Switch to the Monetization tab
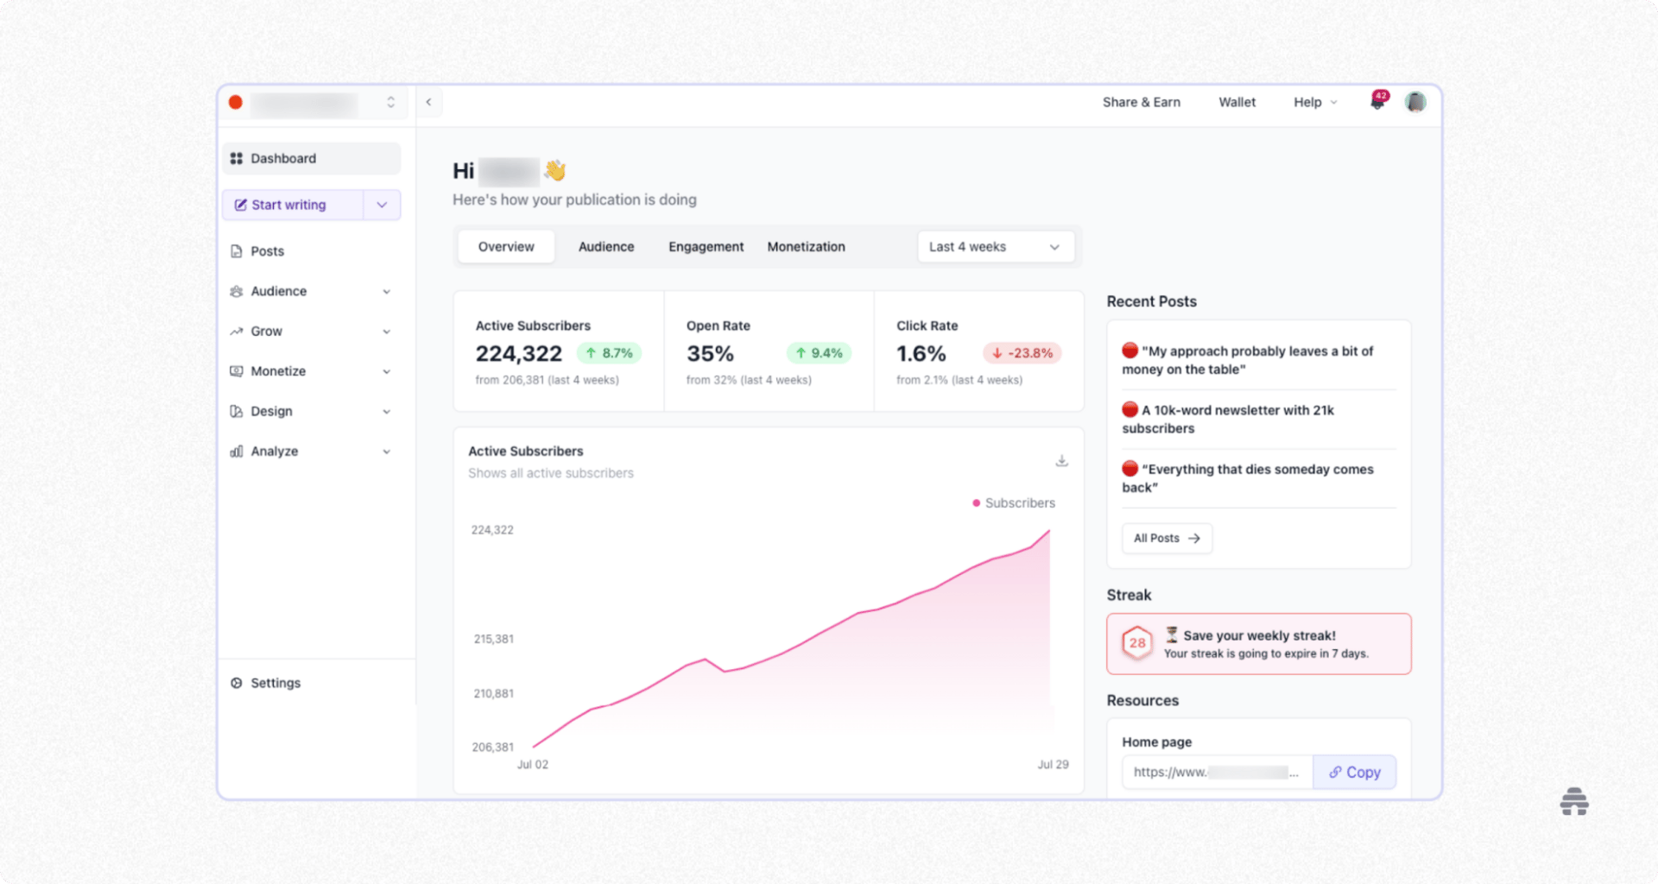 (x=806, y=246)
